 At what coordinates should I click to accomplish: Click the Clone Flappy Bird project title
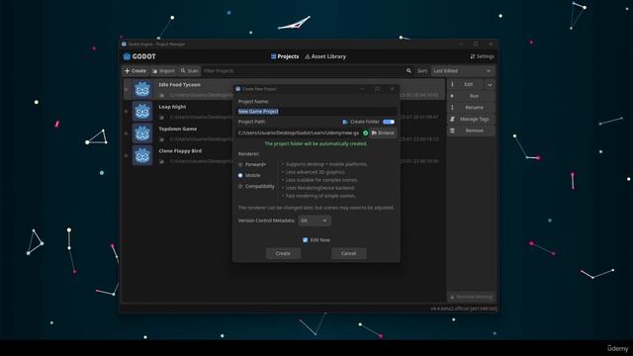pos(180,151)
